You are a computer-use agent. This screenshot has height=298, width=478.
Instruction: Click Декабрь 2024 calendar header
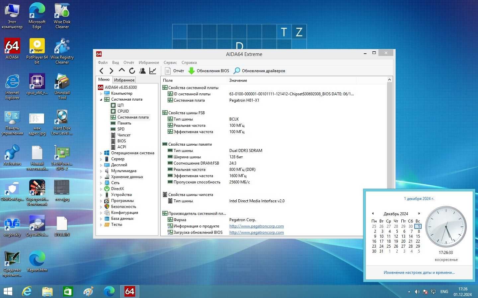[396, 214]
